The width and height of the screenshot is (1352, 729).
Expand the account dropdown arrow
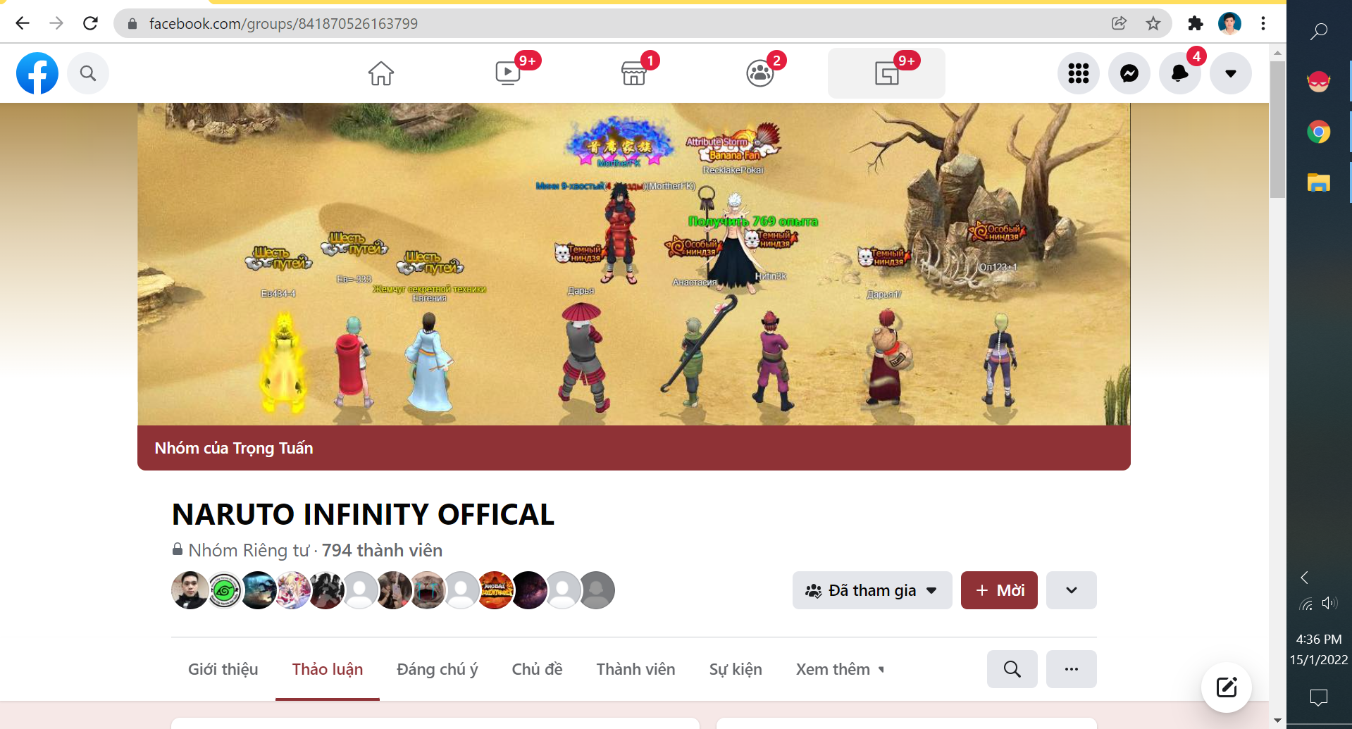pyautogui.click(x=1231, y=73)
